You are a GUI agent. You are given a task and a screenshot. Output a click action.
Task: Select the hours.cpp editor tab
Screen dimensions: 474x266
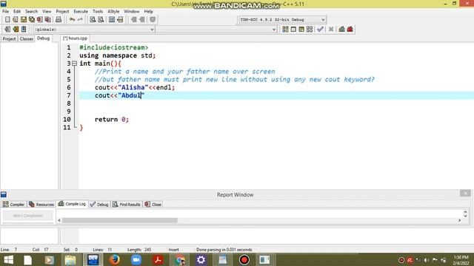pos(76,38)
